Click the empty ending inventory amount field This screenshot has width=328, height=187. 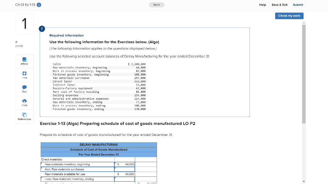pyautogui.click(x=125, y=179)
